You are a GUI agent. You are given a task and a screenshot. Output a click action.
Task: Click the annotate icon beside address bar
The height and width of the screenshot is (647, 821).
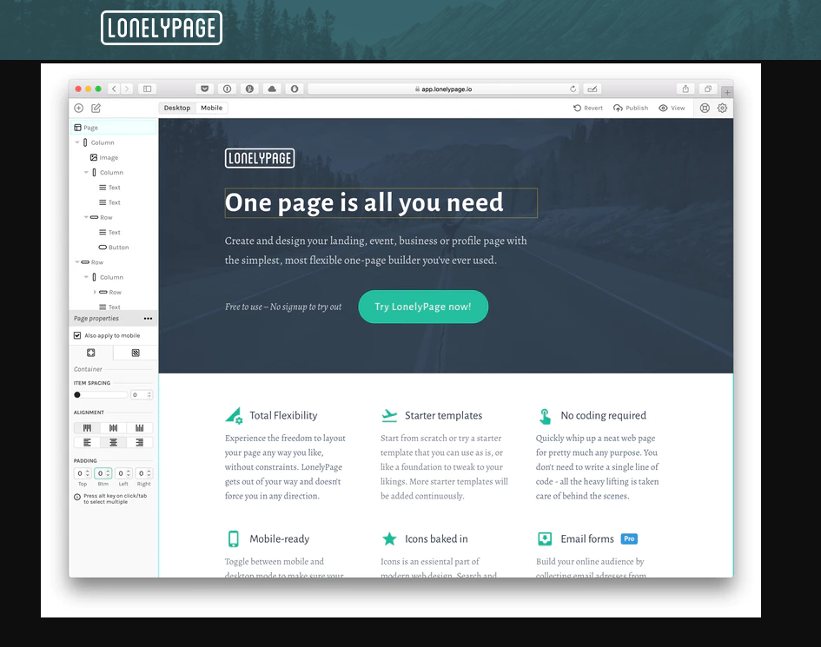[593, 89]
